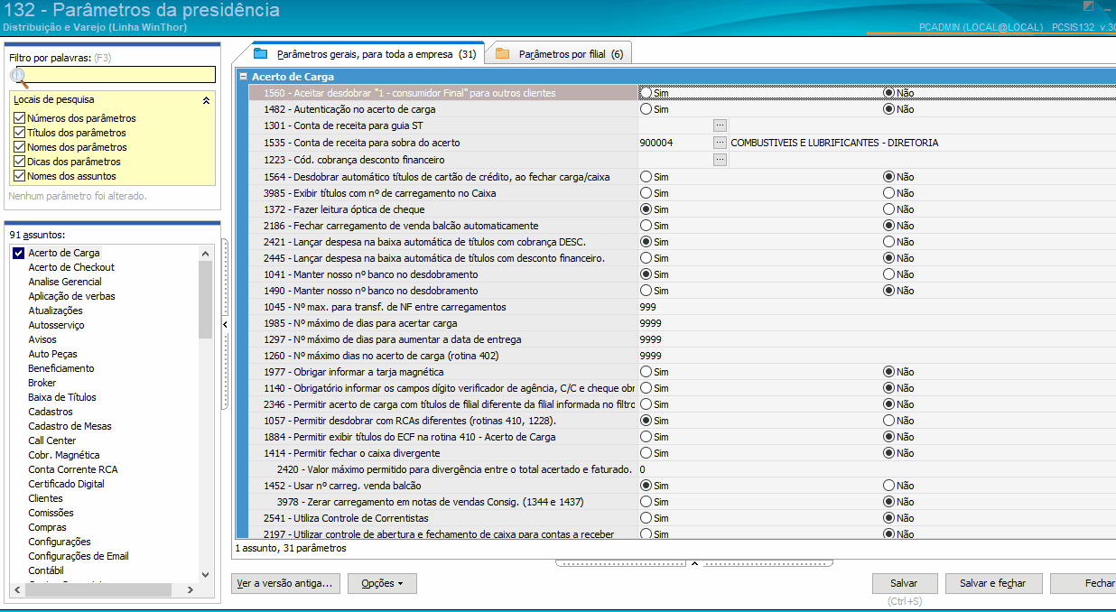Viewport: 1116px width, 612px height.
Task: Select Sim for 1977 Obrigar informar a tarja magnética
Action: point(646,372)
